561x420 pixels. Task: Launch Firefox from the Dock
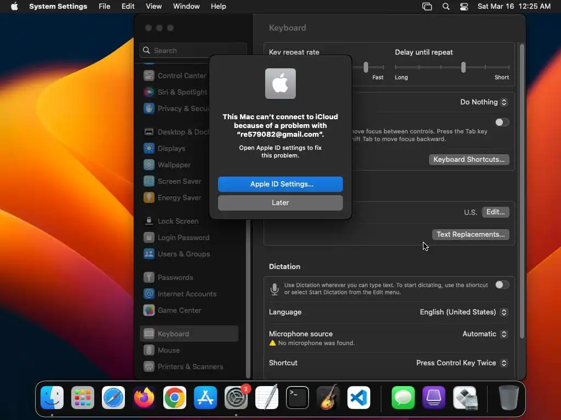pos(144,398)
